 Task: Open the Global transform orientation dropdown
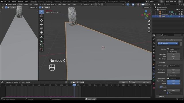tap(85, 5)
